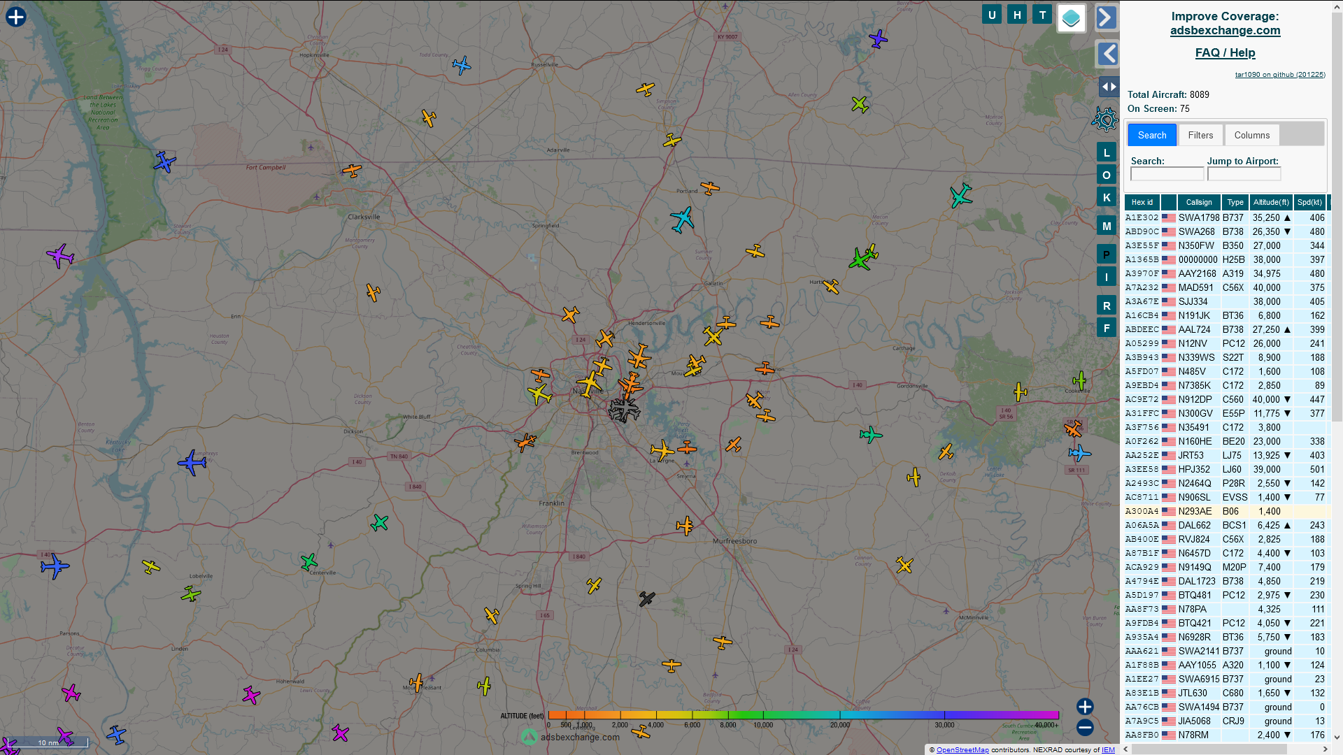Sort table by Hex id column
Viewport: 1343px width, 755px height.
1142,202
